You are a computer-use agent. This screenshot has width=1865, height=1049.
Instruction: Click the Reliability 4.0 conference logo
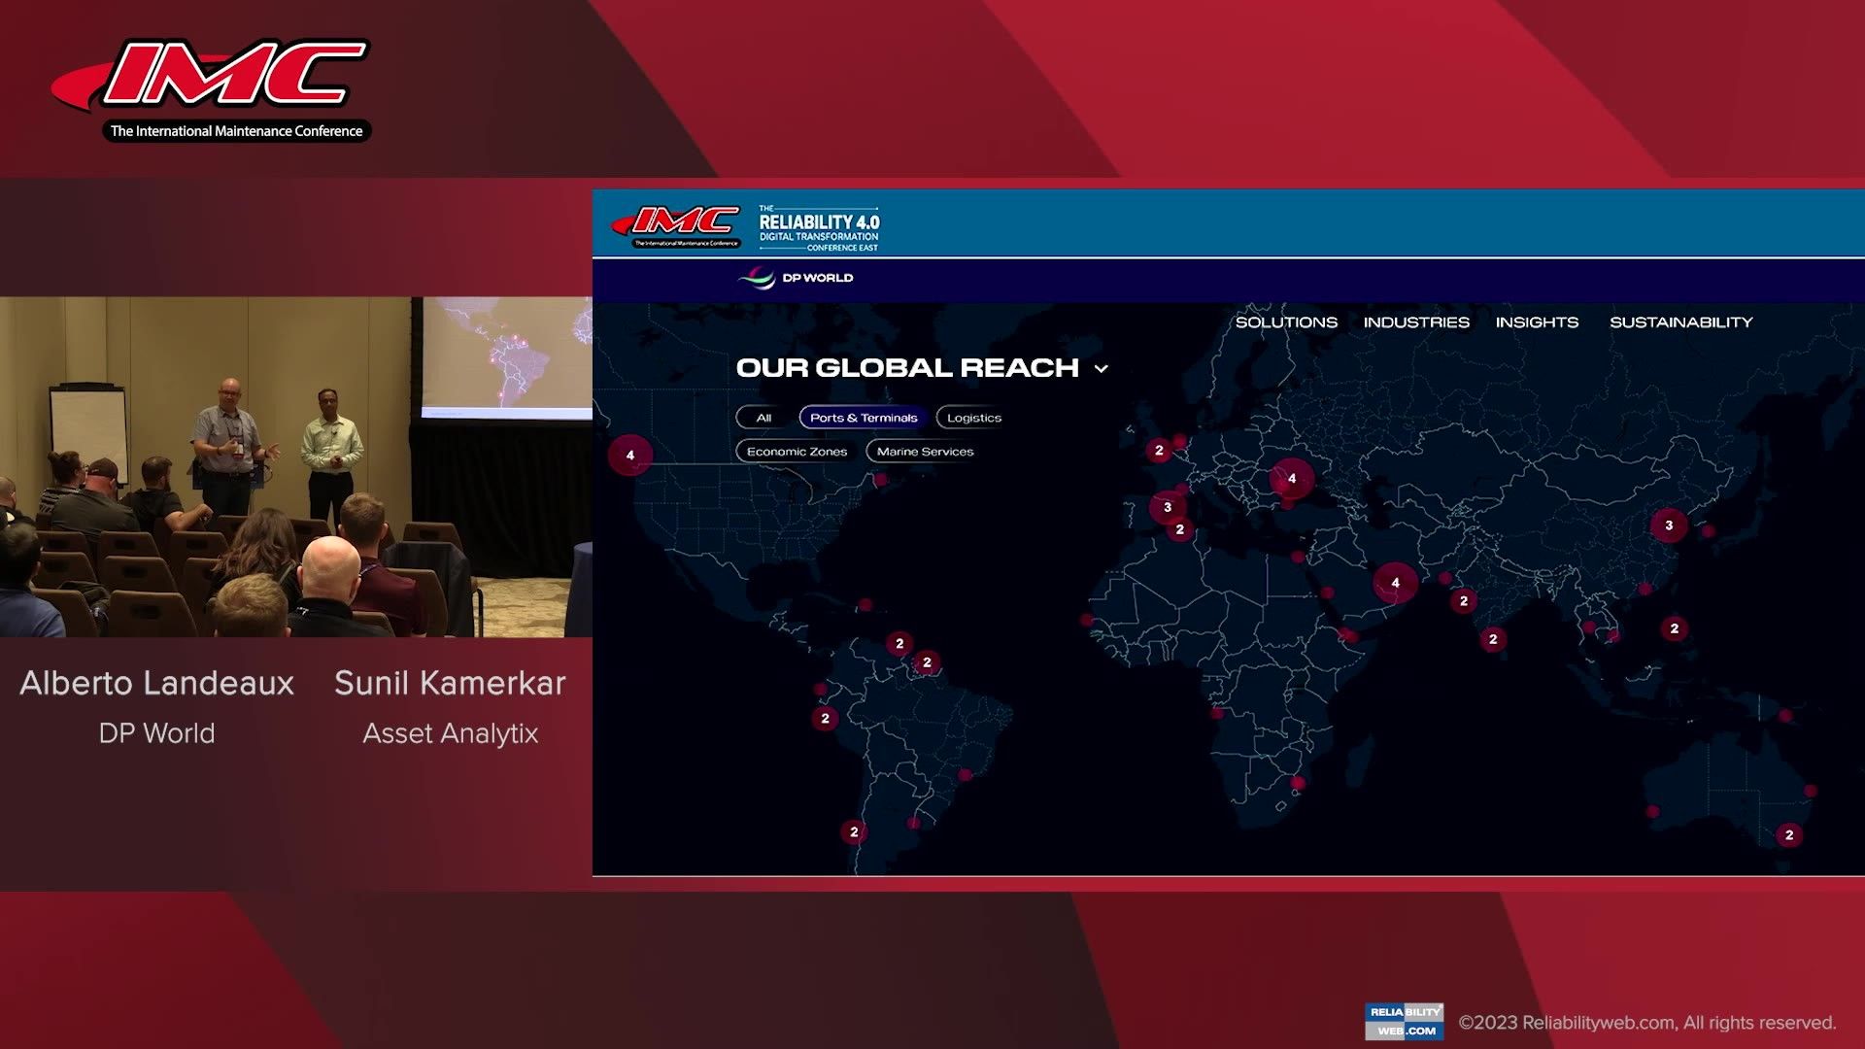pos(818,228)
